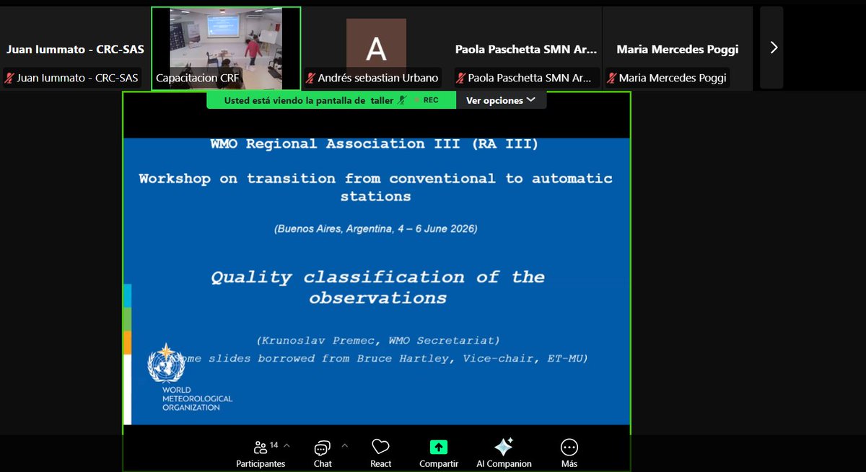Select Paola Paschetta SMN participant tile
Image resolution: width=866 pixels, height=472 pixels.
click(x=526, y=49)
